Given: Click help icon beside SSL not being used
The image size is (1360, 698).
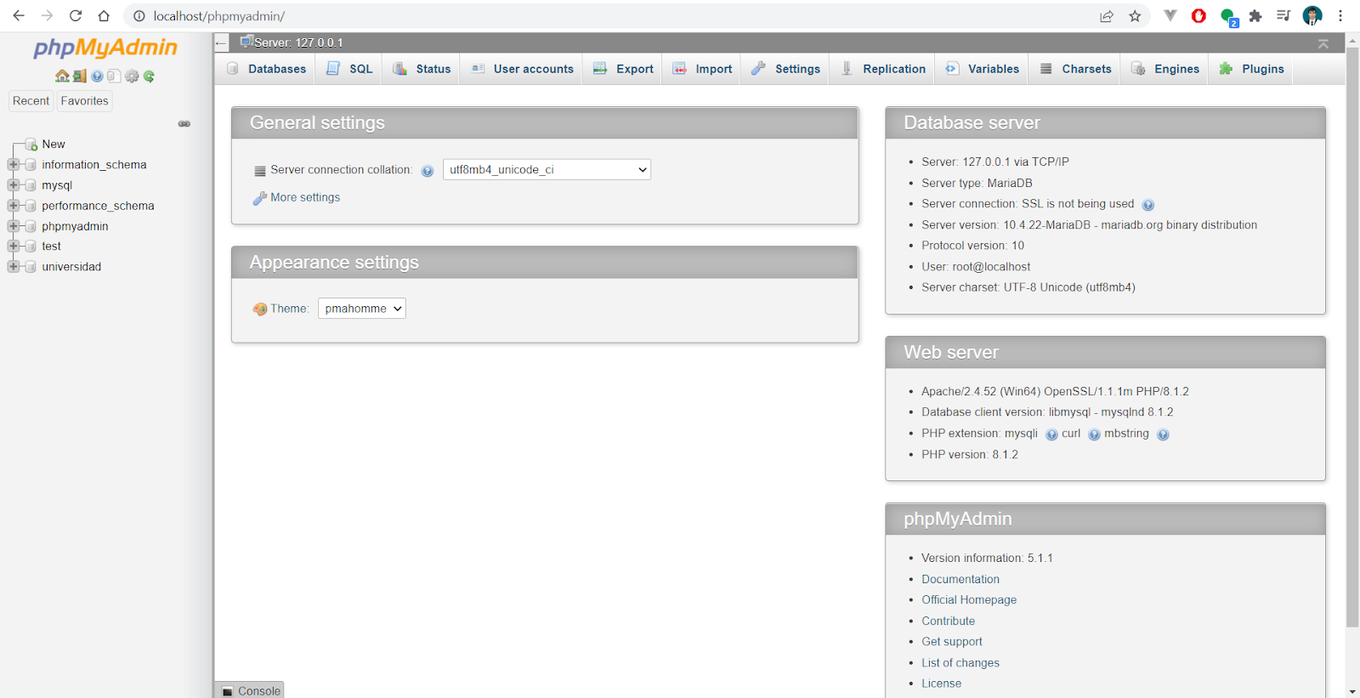Looking at the screenshot, I should [x=1148, y=205].
